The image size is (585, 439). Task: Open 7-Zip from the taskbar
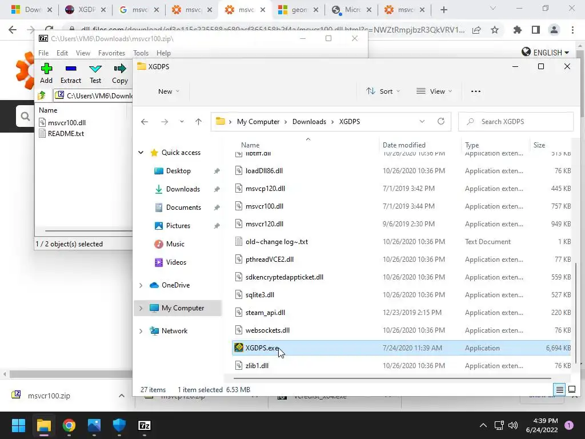coord(145,425)
